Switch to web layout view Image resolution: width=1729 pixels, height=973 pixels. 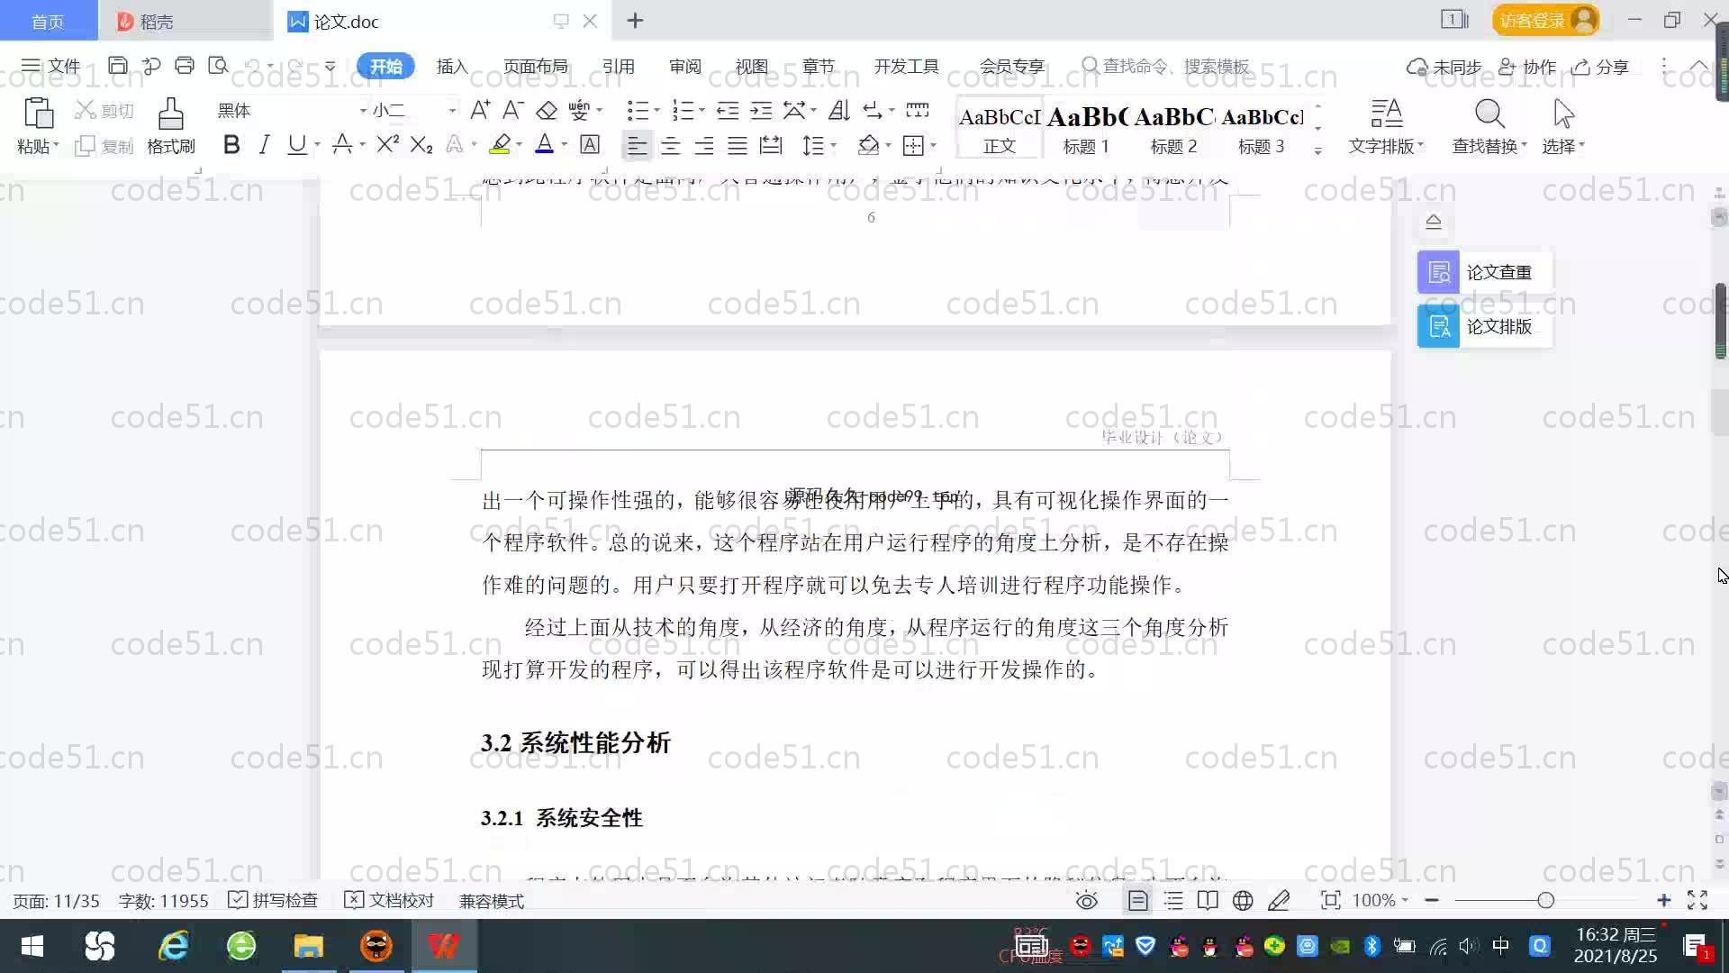[1243, 900]
